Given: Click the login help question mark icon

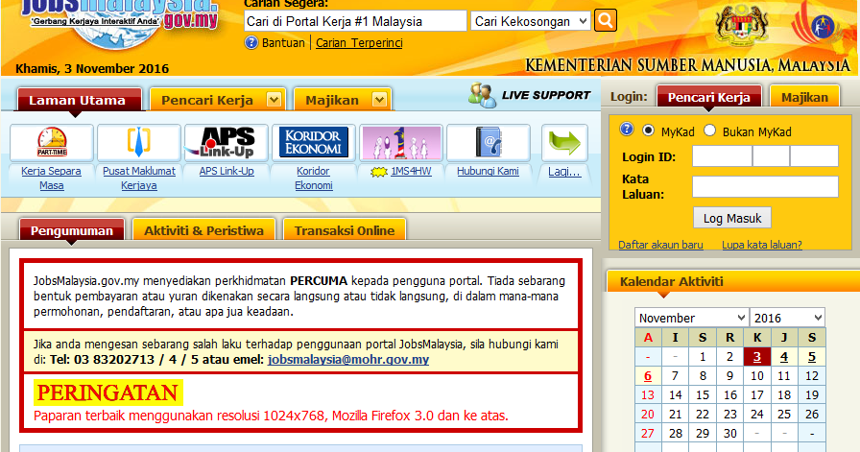Looking at the screenshot, I should (x=627, y=130).
